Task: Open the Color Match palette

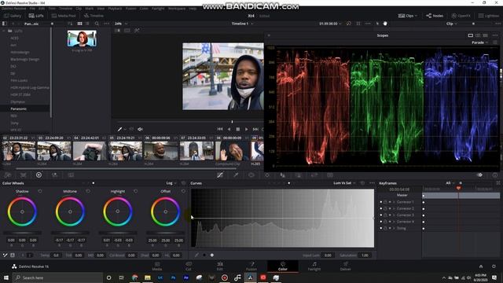Action: 23,175
